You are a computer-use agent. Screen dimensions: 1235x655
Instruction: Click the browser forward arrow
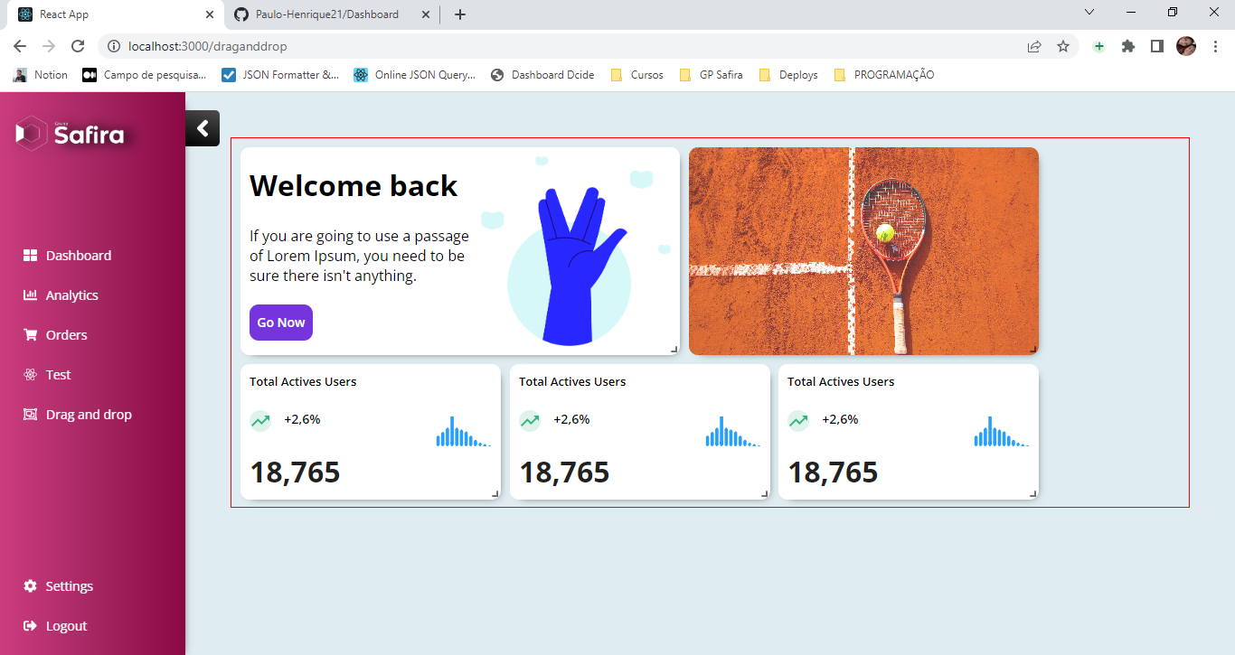49,46
